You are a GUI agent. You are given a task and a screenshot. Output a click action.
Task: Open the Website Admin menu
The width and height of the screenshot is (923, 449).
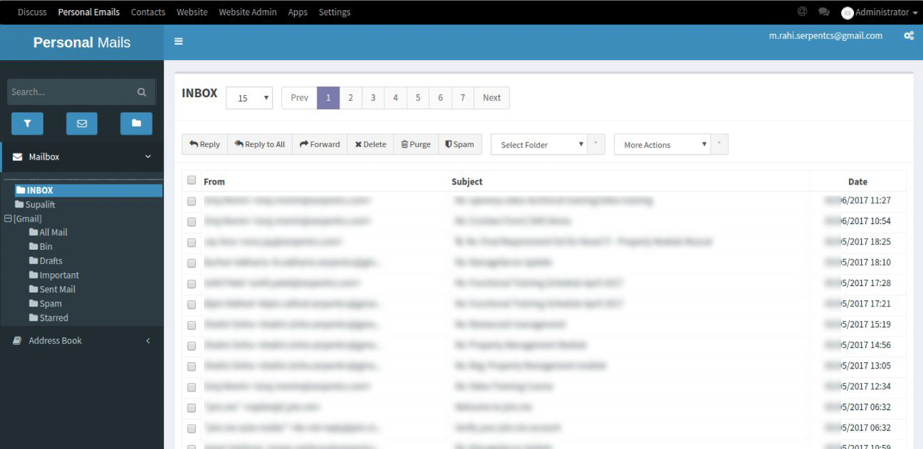(248, 11)
